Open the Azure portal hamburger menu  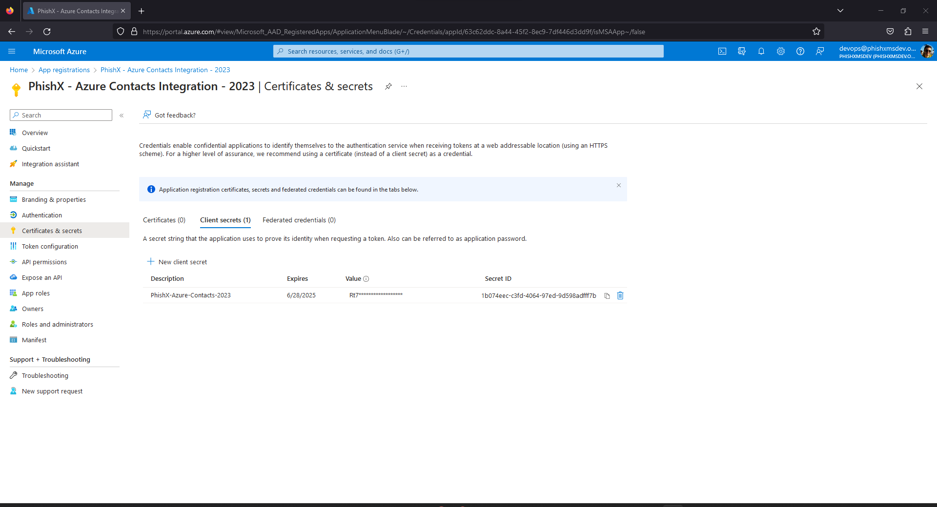[12, 51]
